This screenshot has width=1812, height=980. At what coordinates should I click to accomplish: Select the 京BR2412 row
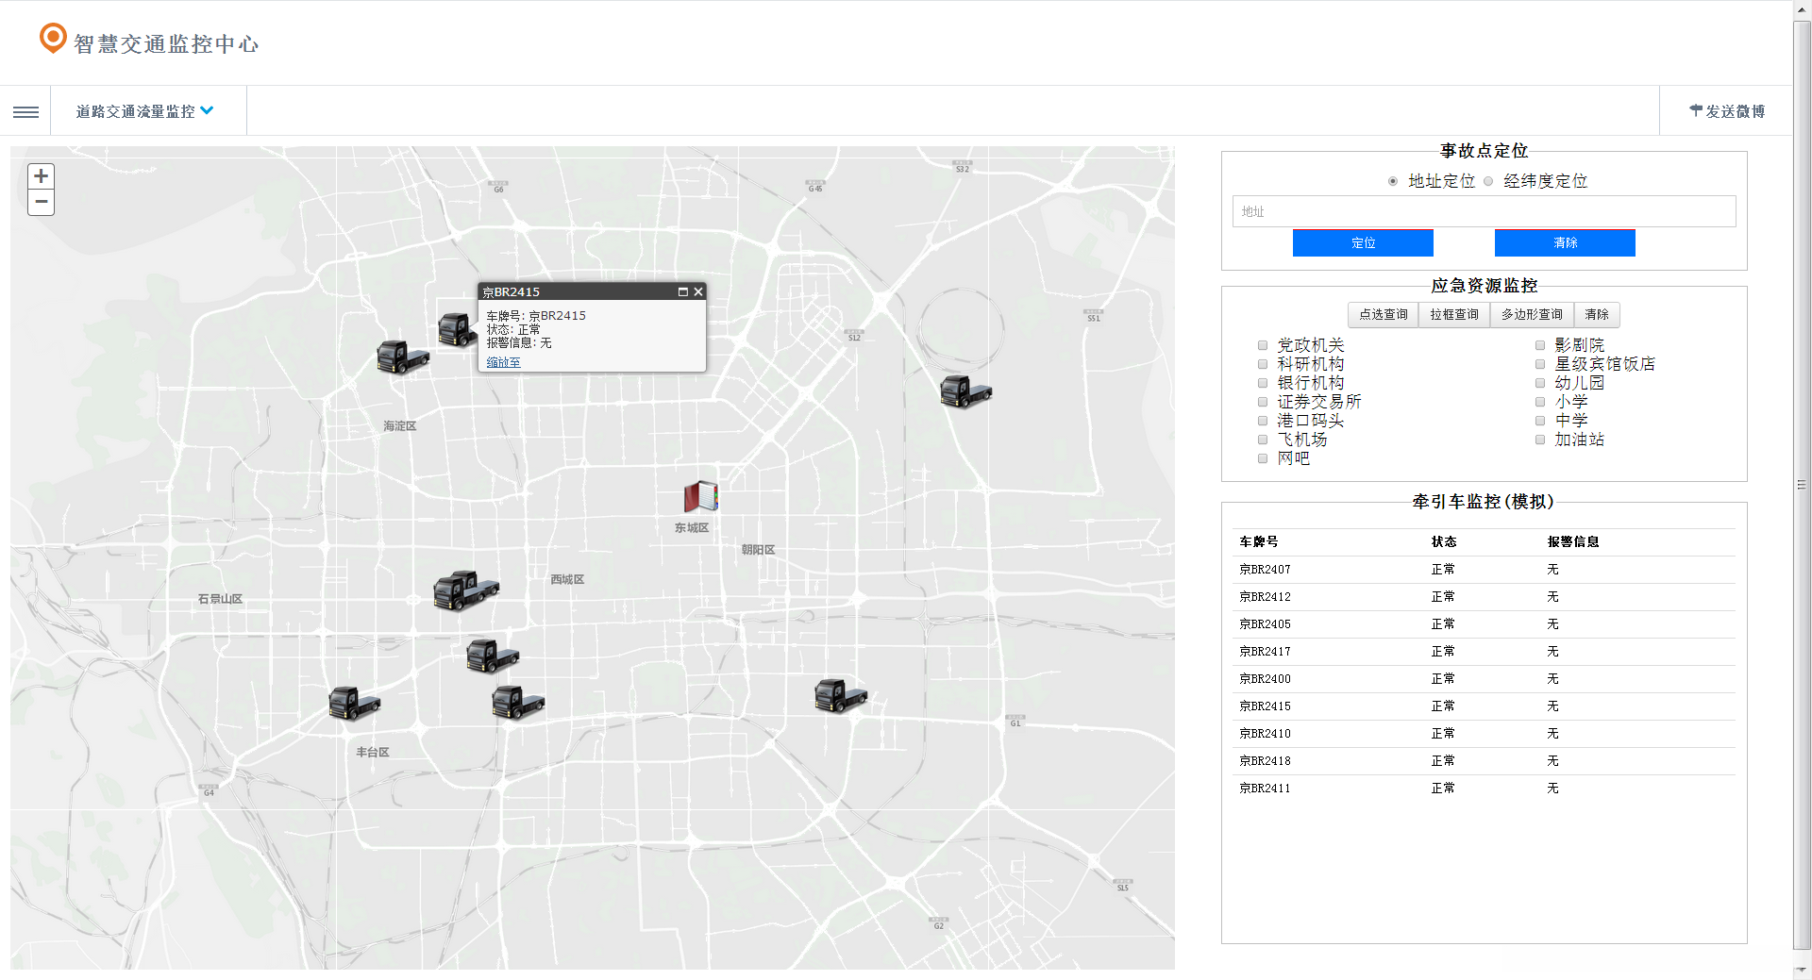pos(1484,597)
